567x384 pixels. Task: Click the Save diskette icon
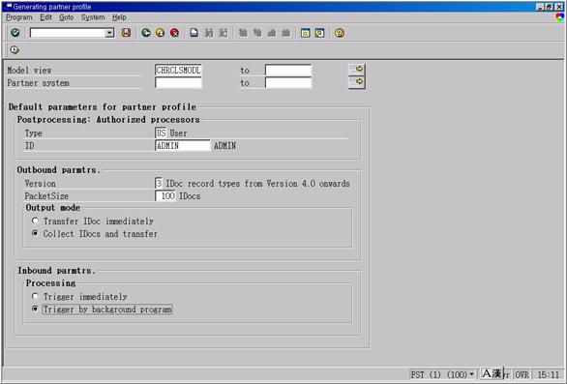point(126,33)
